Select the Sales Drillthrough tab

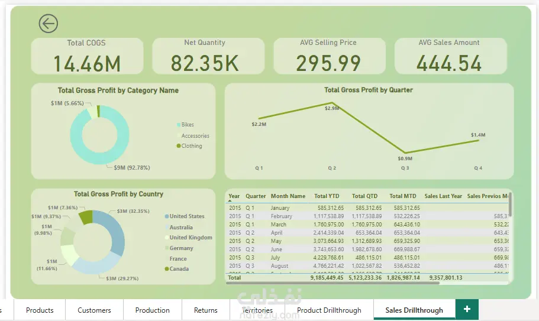click(414, 310)
